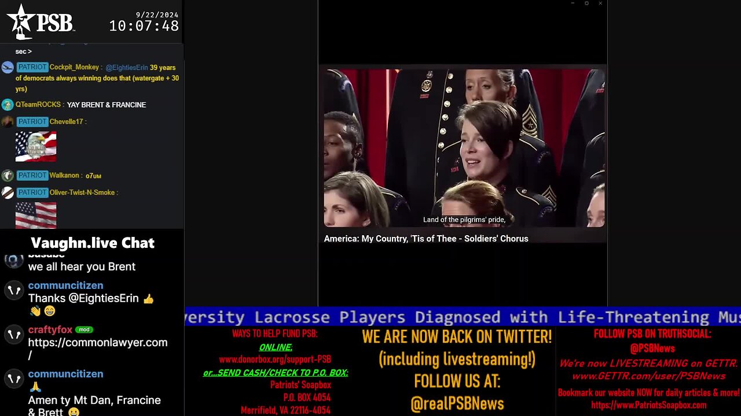This screenshot has width=741, height=416.
Task: Click 'FOLLOW PSB ON TRUTHSOCIAL:' text
Action: (x=652, y=333)
